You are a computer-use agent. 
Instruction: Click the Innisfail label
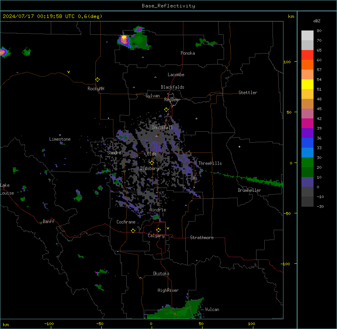coord(162,127)
